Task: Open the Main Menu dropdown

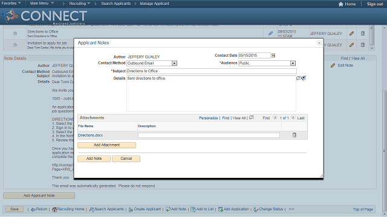Action: (x=42, y=4)
